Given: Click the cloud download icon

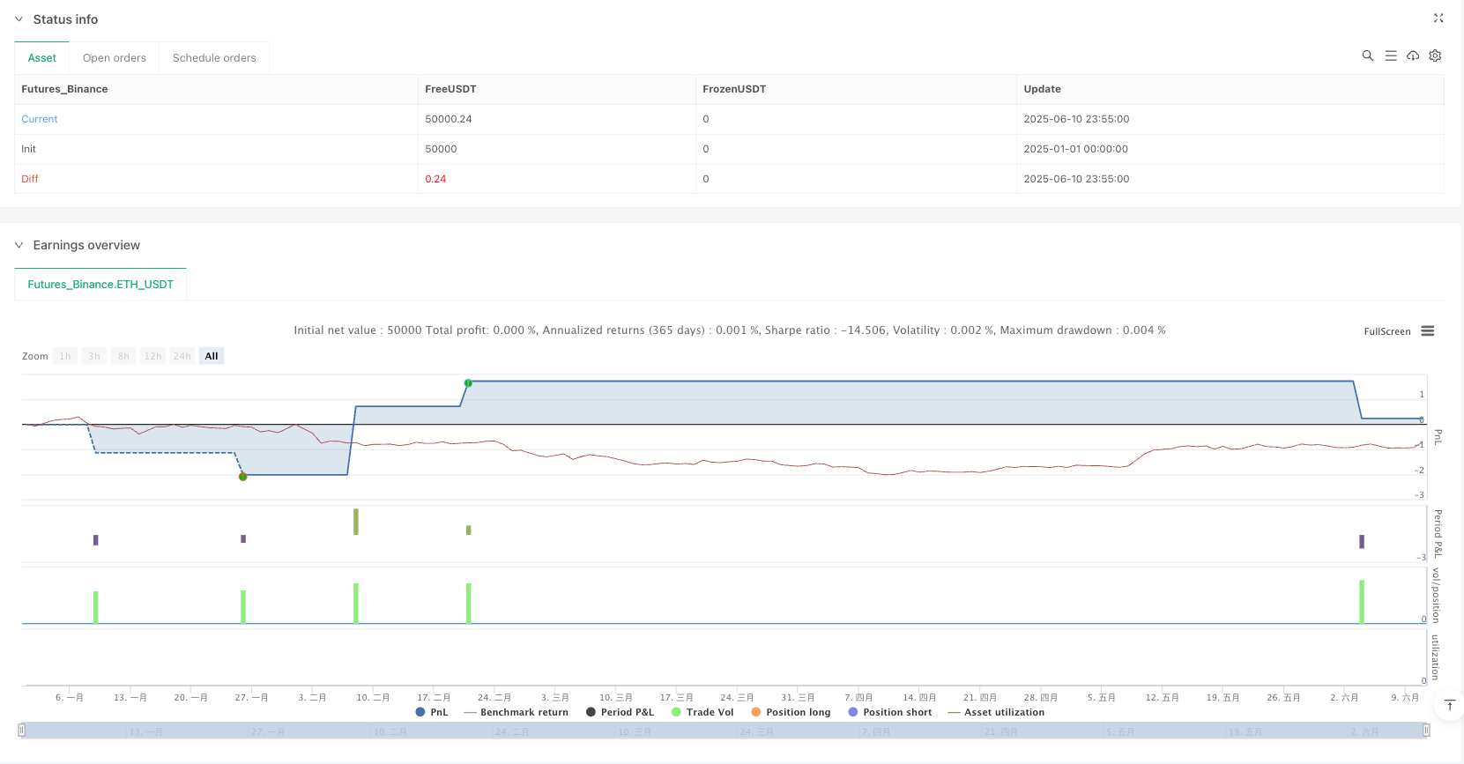Looking at the screenshot, I should pos(1413,56).
